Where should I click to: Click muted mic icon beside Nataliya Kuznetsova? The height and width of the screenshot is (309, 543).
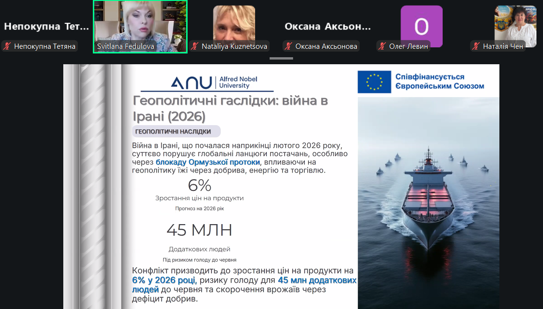point(195,46)
